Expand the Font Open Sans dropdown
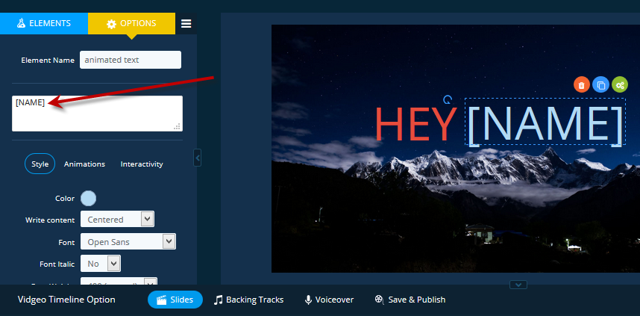Viewport: 640px width, 316px height. coord(128,241)
